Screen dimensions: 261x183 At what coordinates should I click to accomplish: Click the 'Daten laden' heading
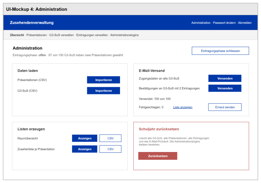(x=28, y=71)
